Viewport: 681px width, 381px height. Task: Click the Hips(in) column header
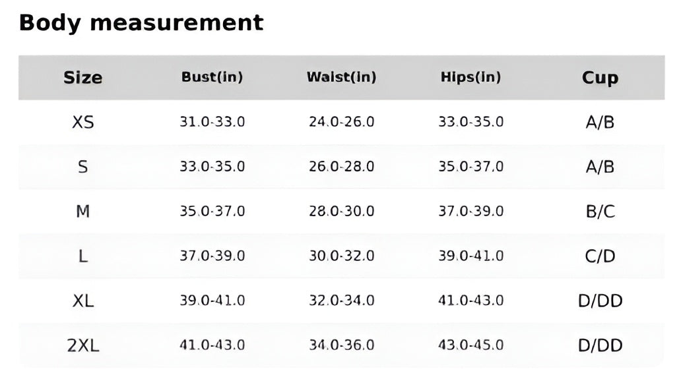click(470, 77)
